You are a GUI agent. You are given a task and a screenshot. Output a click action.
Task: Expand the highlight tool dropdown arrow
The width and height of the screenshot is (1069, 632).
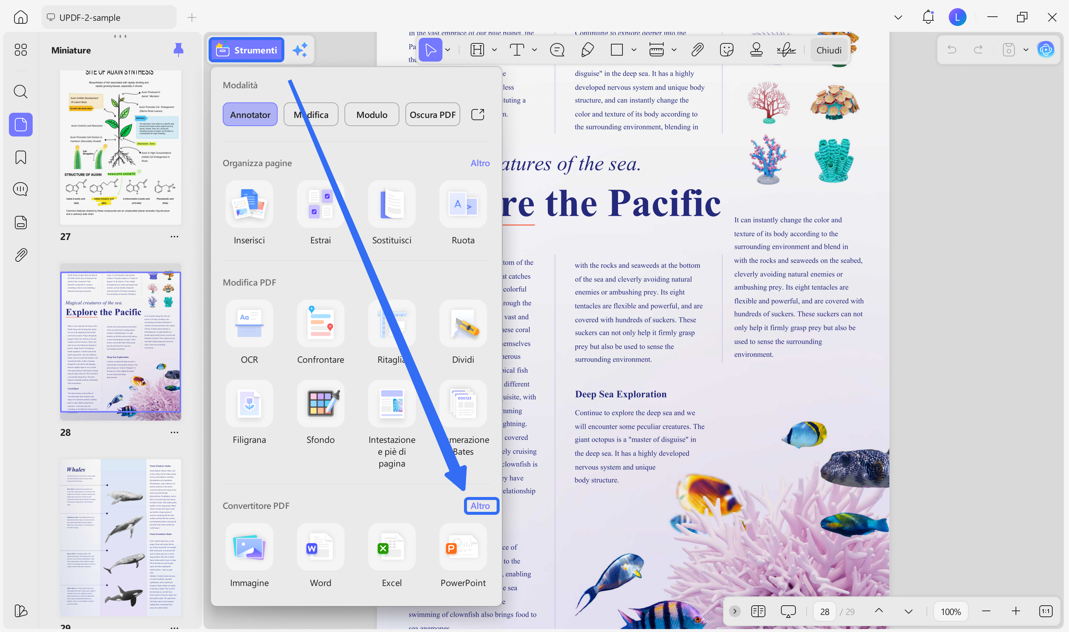494,50
